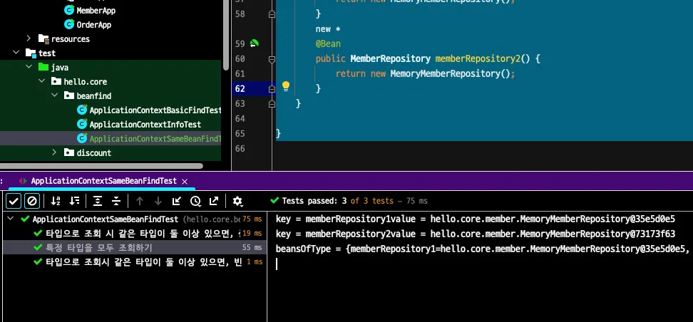The height and width of the screenshot is (322, 693).
Task: Toggle Show Passed tests checkmark button
Action: pos(14,201)
